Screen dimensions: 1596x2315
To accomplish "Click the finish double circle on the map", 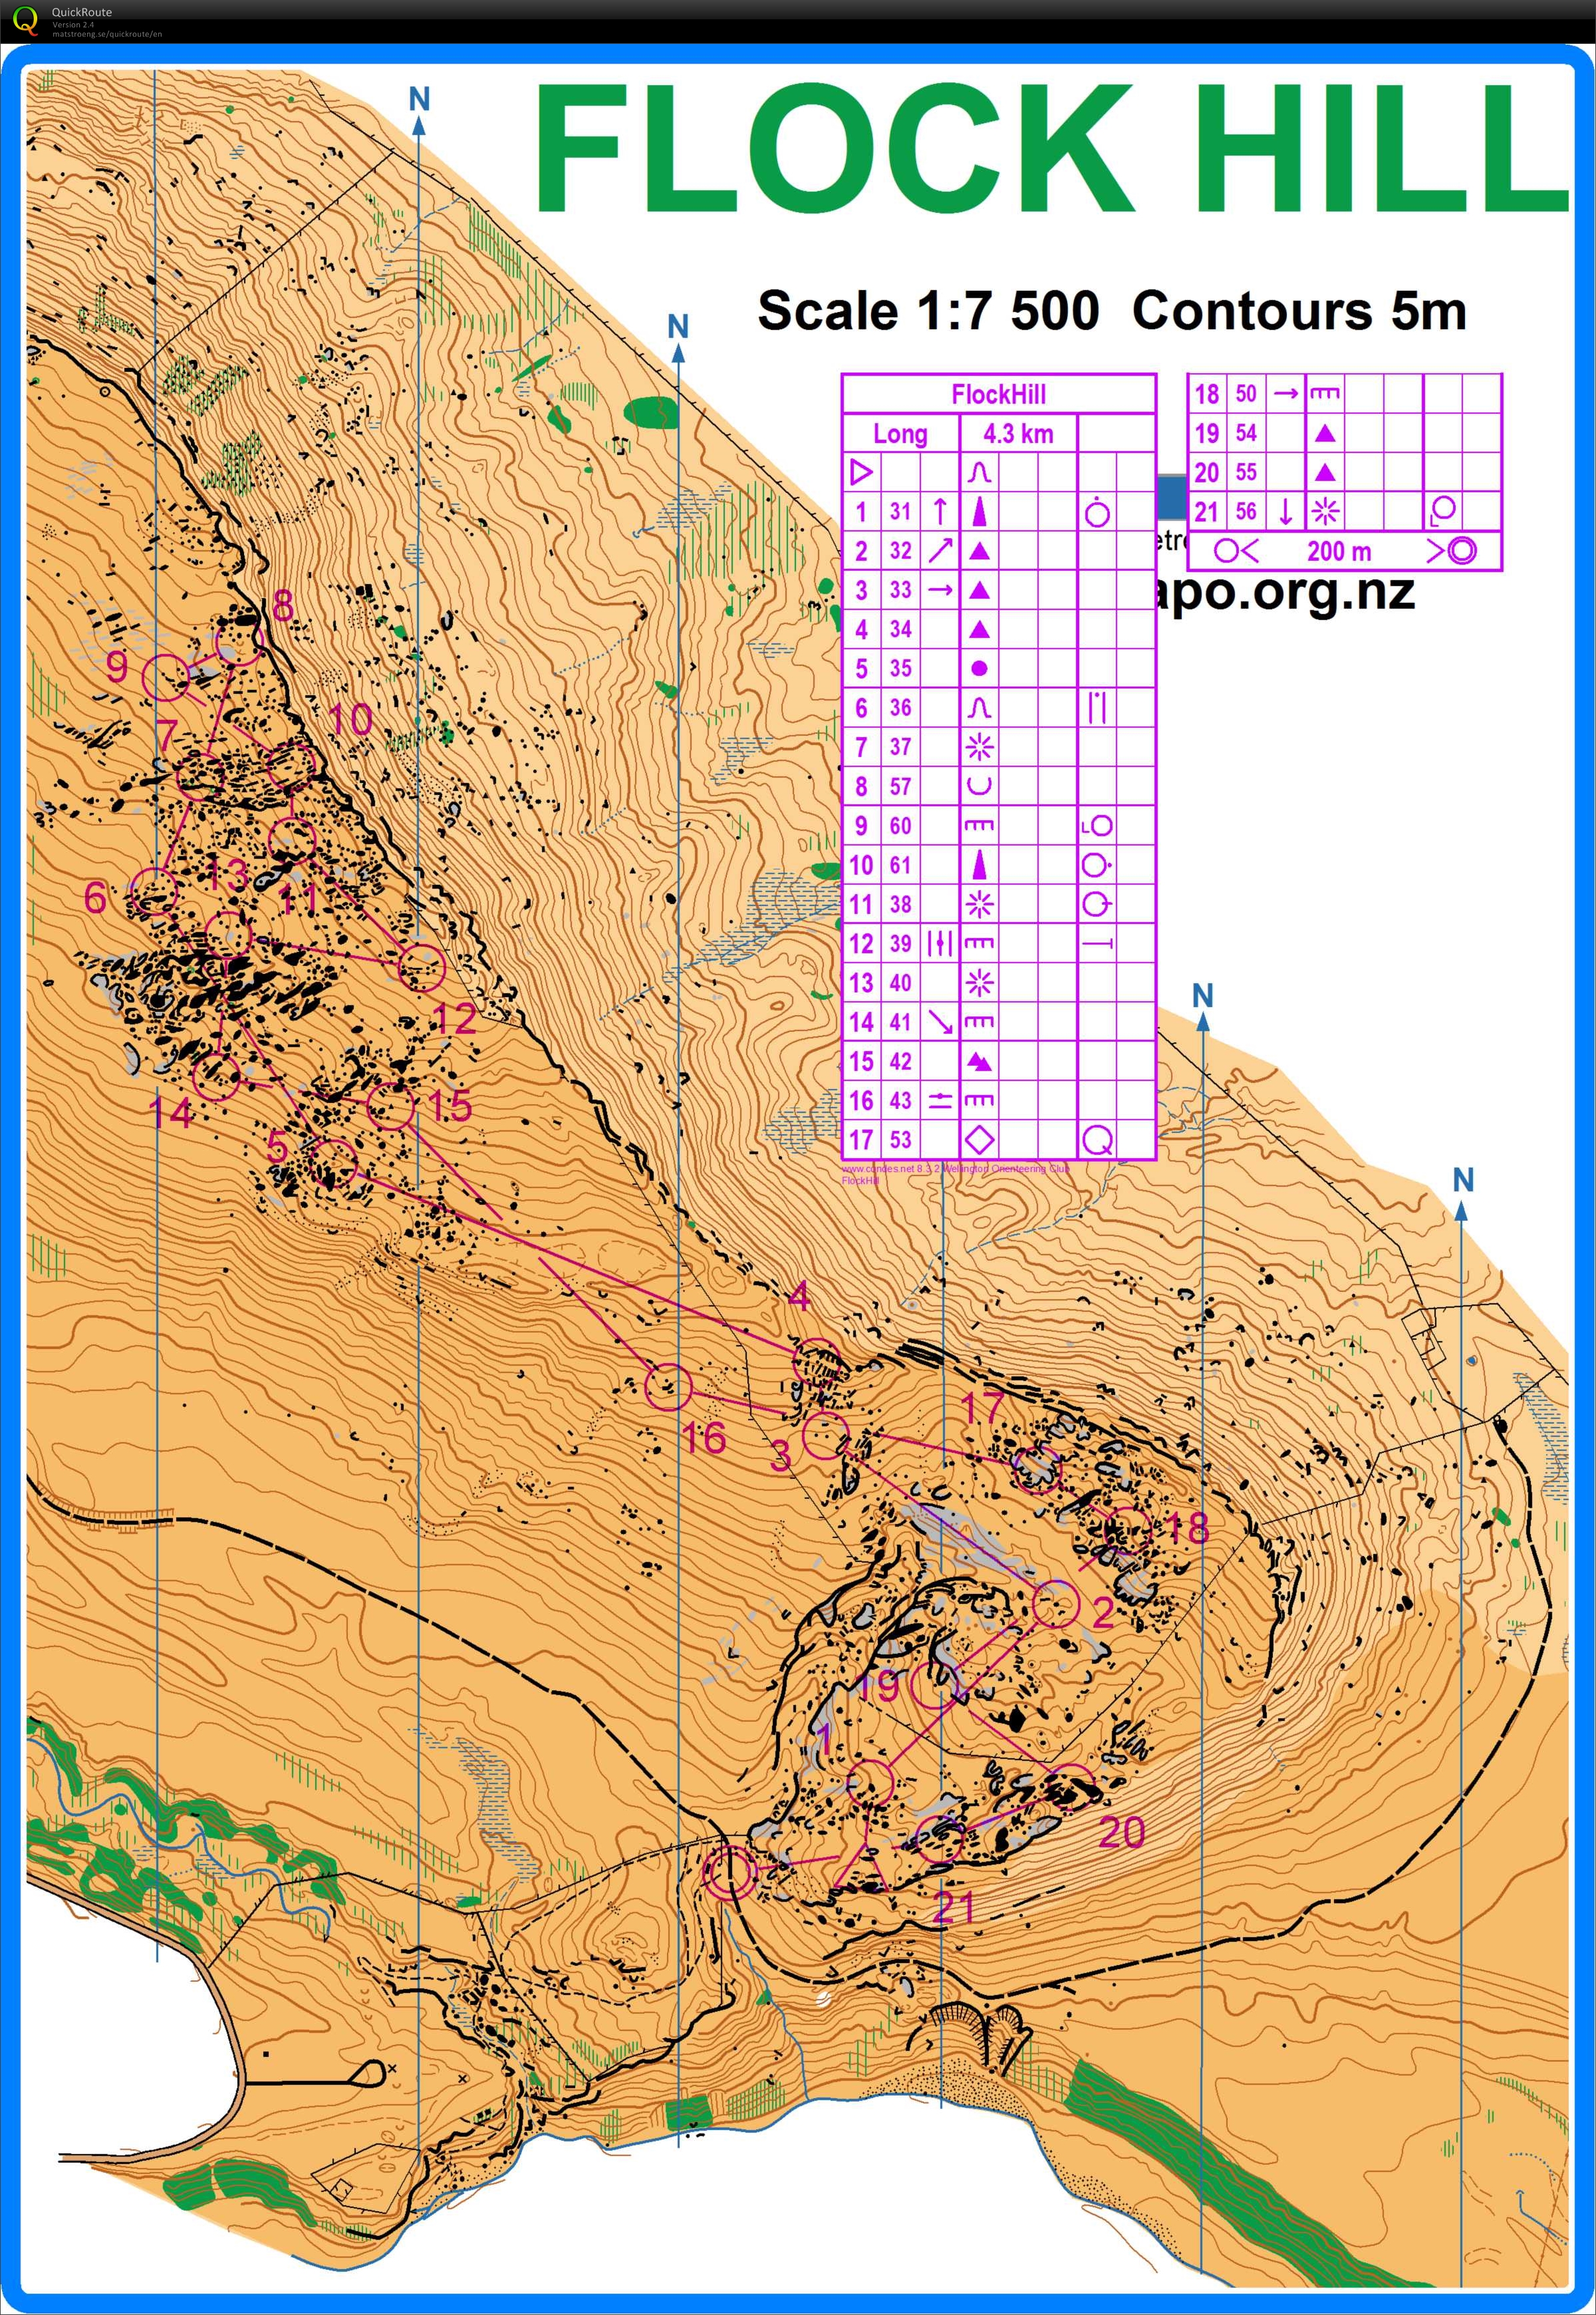I will (729, 1872).
